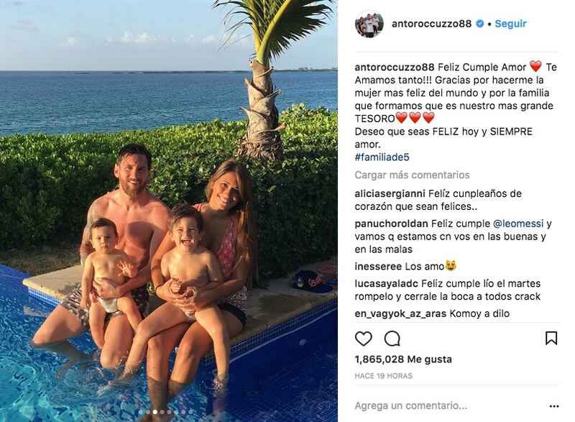575x422 pixels.
Task: Open the antoroccuzzo88 username in the header
Action: coord(432,24)
